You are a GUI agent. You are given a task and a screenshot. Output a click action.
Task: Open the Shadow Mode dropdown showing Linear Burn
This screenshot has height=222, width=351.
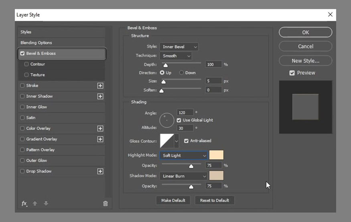[x=184, y=176]
